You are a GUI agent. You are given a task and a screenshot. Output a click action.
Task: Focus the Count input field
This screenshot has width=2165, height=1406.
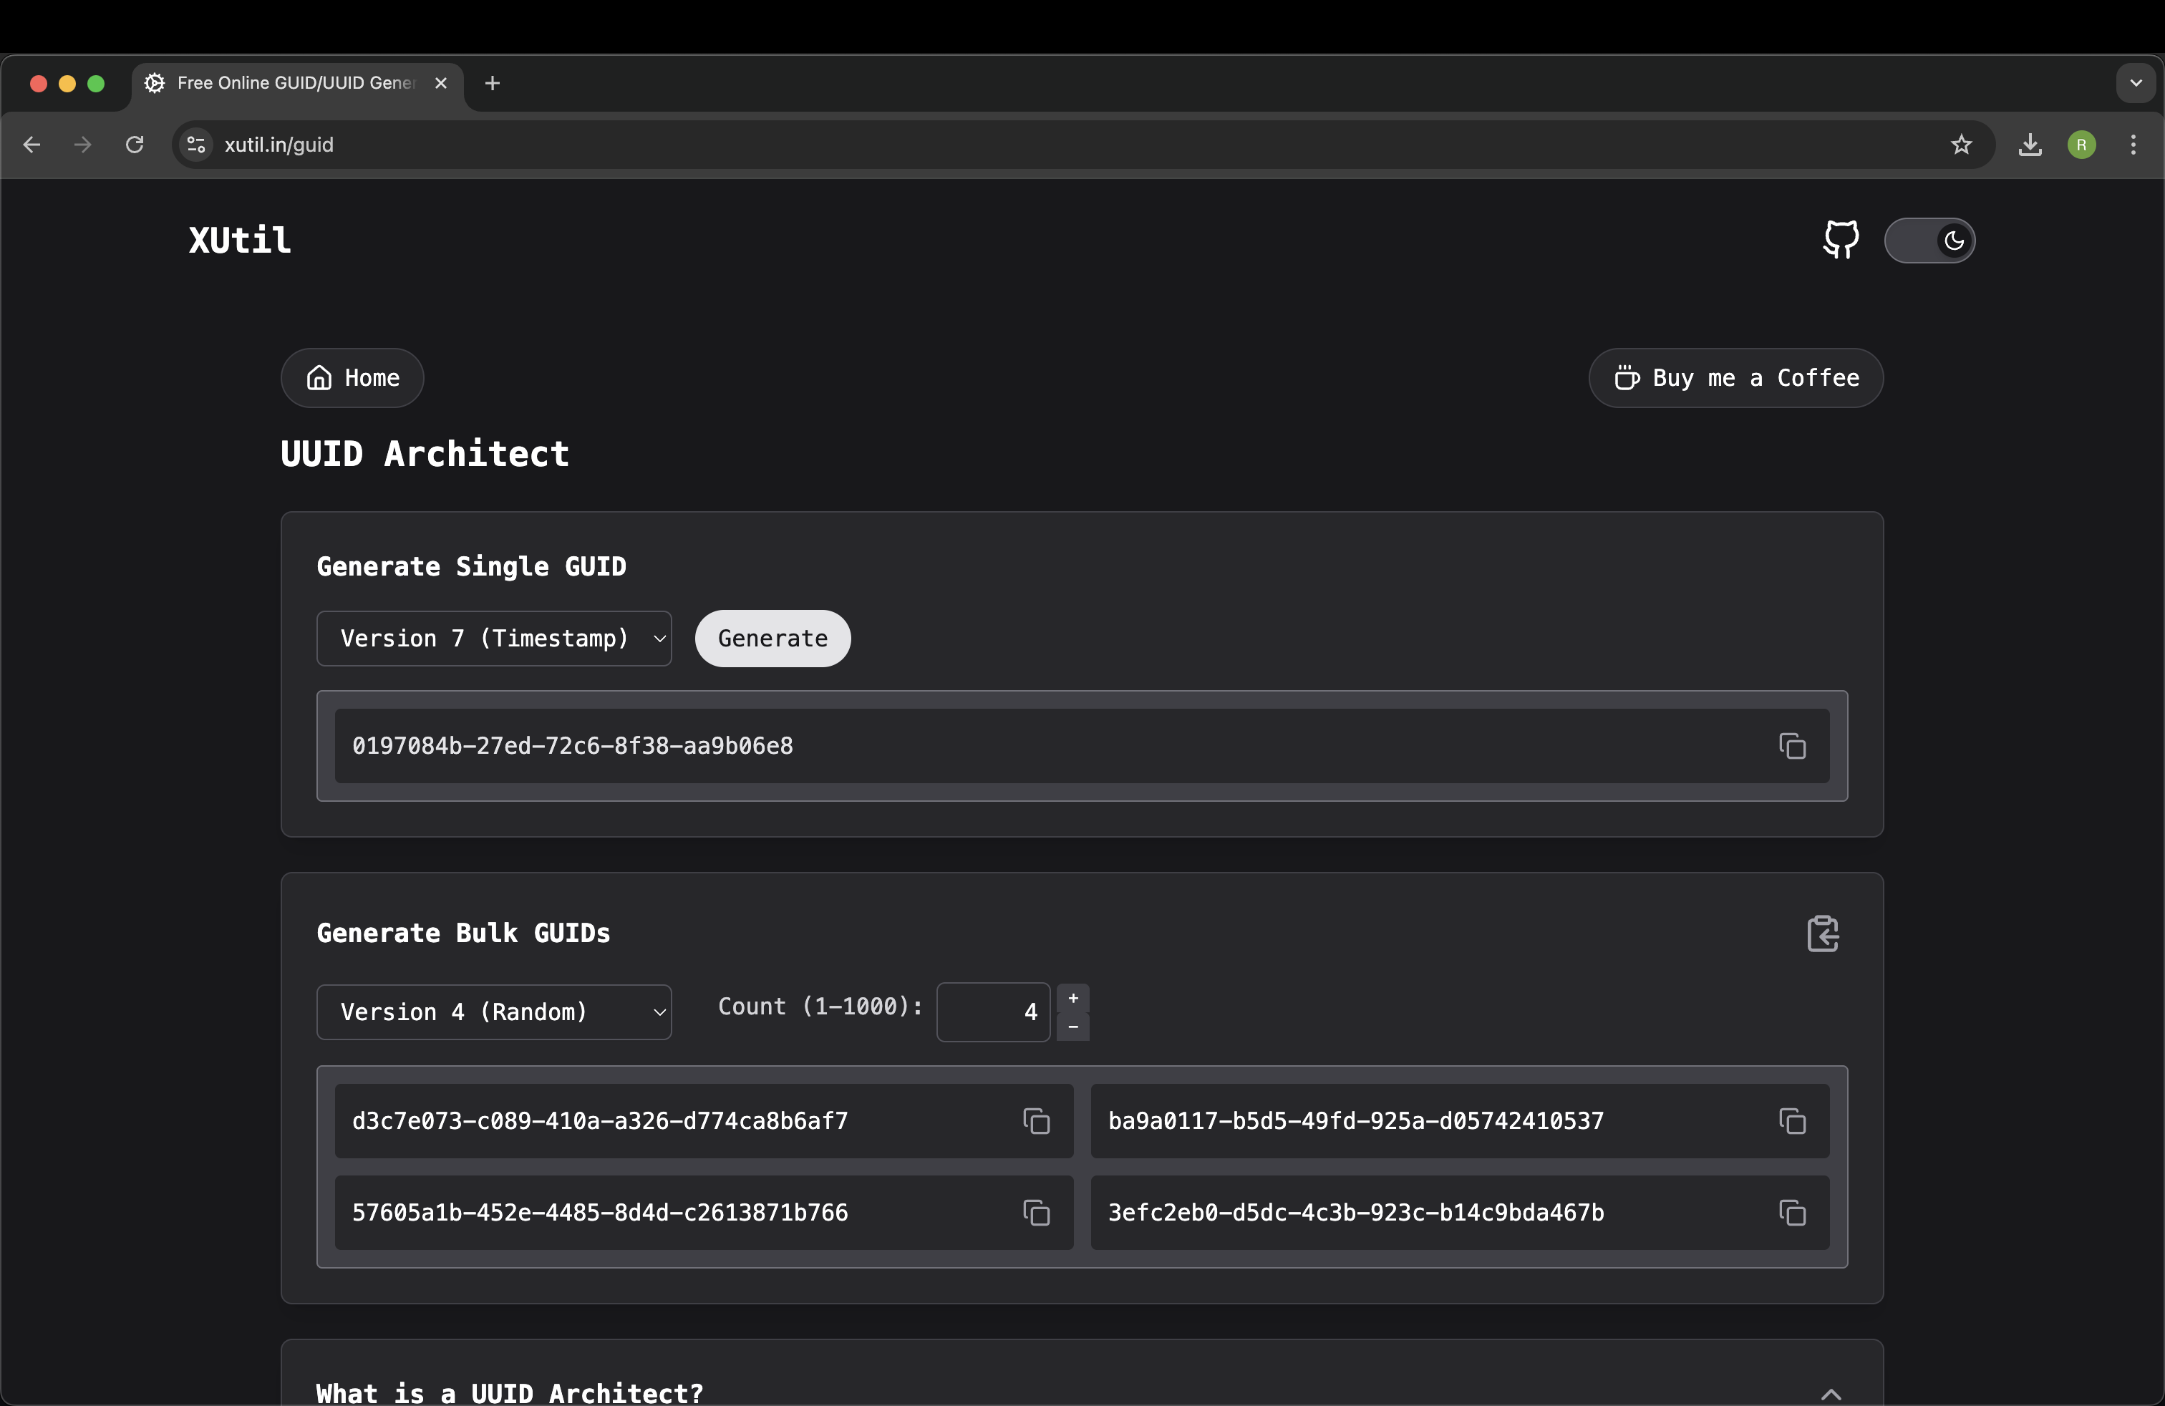tap(993, 1012)
